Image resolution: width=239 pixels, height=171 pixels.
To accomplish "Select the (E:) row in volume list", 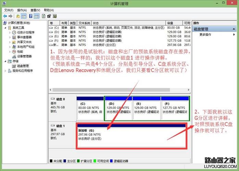I will [119, 36].
